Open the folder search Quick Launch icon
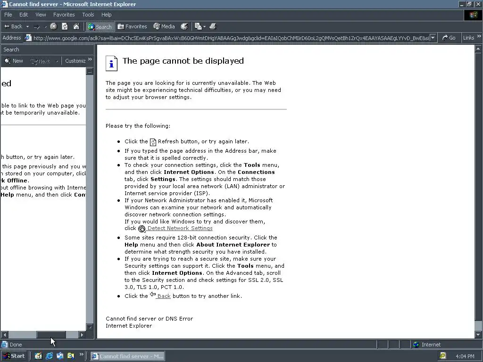 pyautogui.click(x=71, y=356)
